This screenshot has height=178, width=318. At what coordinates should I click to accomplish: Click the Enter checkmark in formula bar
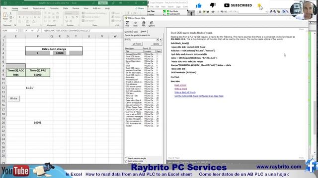(32, 31)
